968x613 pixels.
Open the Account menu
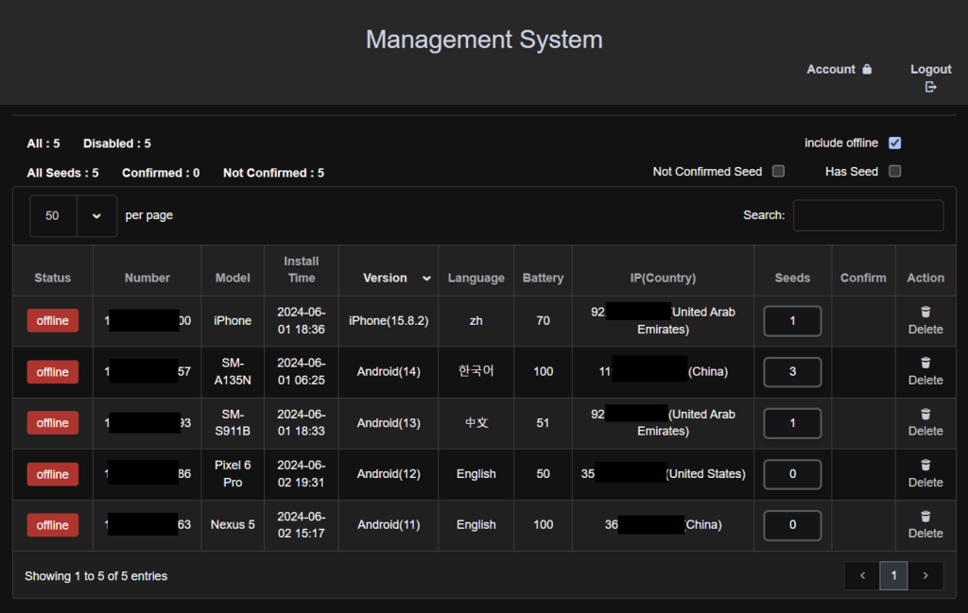tap(838, 69)
